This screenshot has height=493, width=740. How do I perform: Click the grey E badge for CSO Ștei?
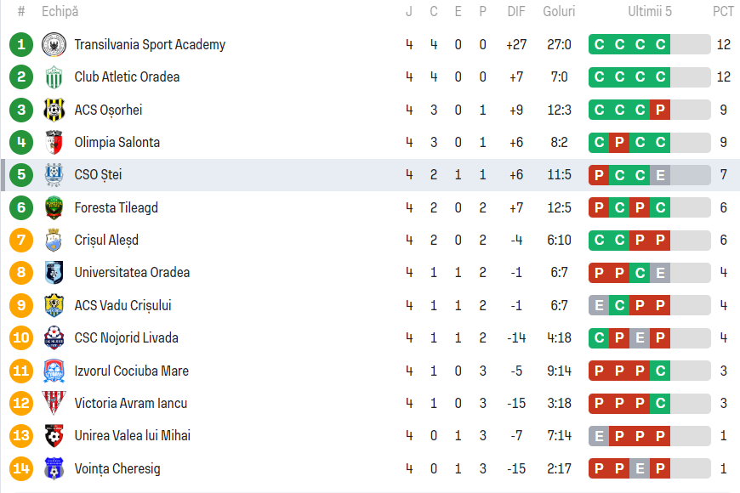tap(660, 175)
